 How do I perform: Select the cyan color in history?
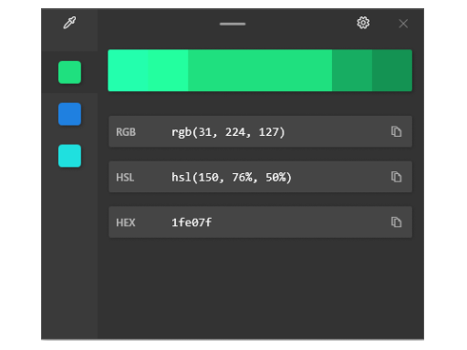[69, 156]
